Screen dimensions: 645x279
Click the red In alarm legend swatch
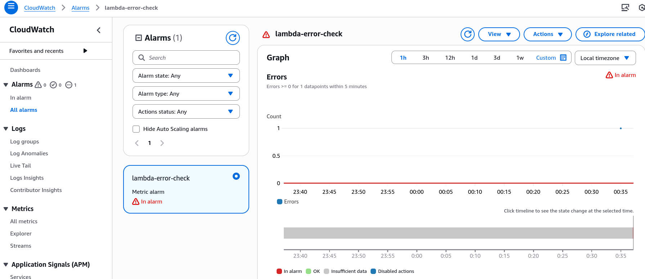[x=279, y=271]
